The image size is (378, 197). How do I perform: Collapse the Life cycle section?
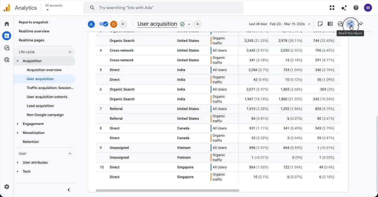point(70,52)
